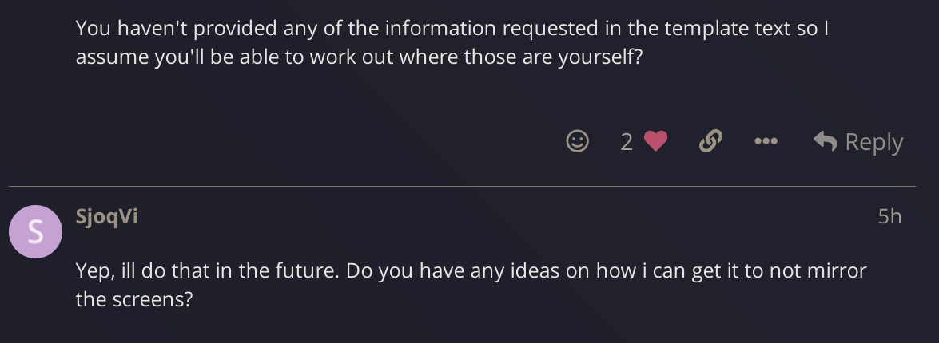Open the SjoqVi username profile link

(106, 216)
